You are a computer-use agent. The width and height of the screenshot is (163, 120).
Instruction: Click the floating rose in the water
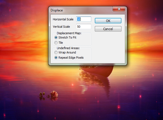pyautogui.click(x=54, y=94)
